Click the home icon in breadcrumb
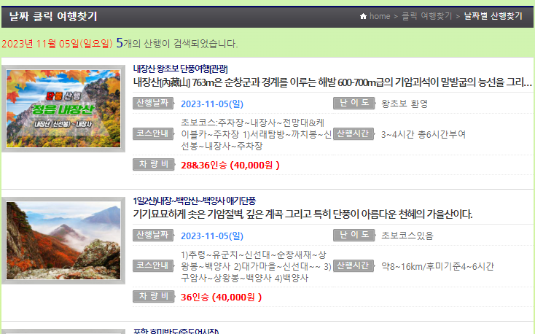The width and height of the screenshot is (535, 334). [x=364, y=16]
